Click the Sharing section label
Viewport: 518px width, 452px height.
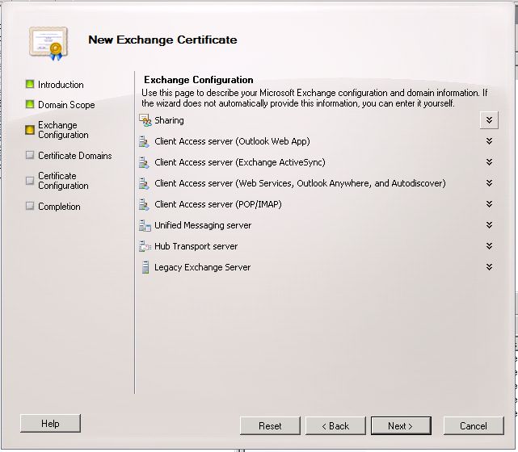(x=169, y=120)
